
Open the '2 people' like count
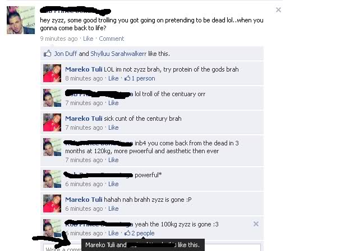139,233
